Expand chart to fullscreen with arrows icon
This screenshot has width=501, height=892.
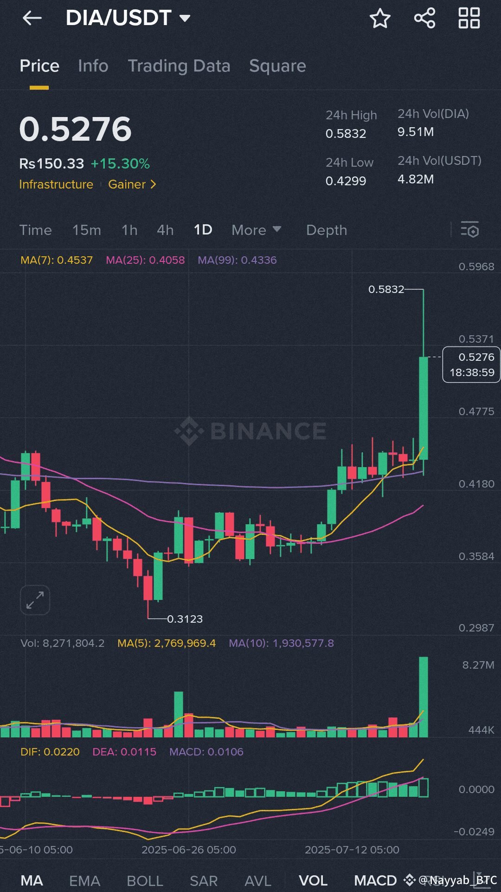click(35, 600)
